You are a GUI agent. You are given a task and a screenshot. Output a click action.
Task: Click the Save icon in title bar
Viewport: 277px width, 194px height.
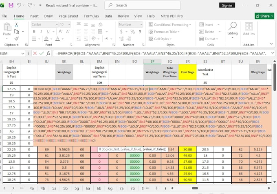(11, 5)
